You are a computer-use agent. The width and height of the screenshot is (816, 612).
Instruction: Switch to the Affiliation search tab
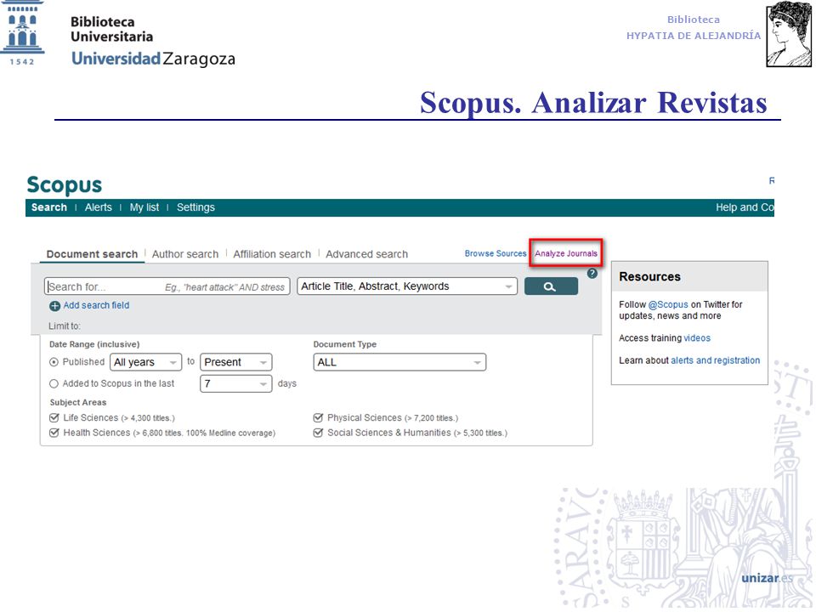pos(272,254)
